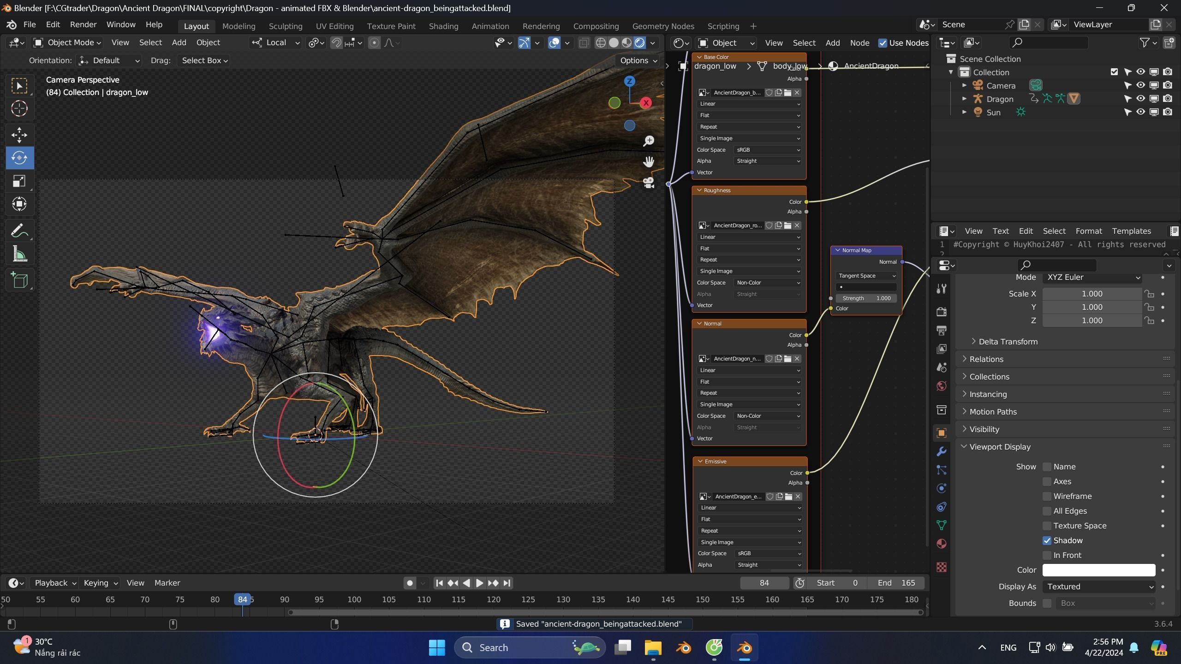The image size is (1181, 664).
Task: Open the Render properties tab
Action: (942, 312)
